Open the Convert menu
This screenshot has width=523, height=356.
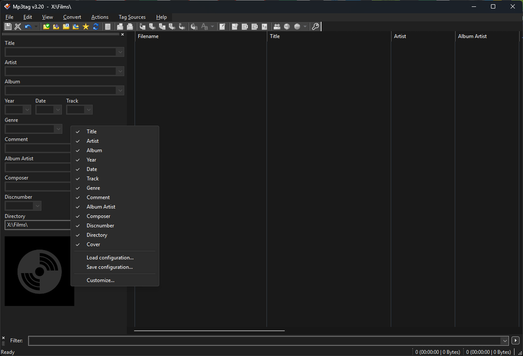pos(72,17)
